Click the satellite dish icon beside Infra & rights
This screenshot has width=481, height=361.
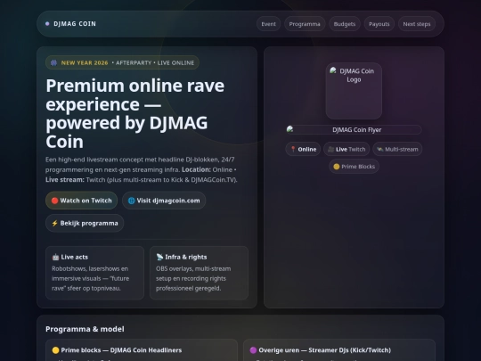[x=159, y=257]
